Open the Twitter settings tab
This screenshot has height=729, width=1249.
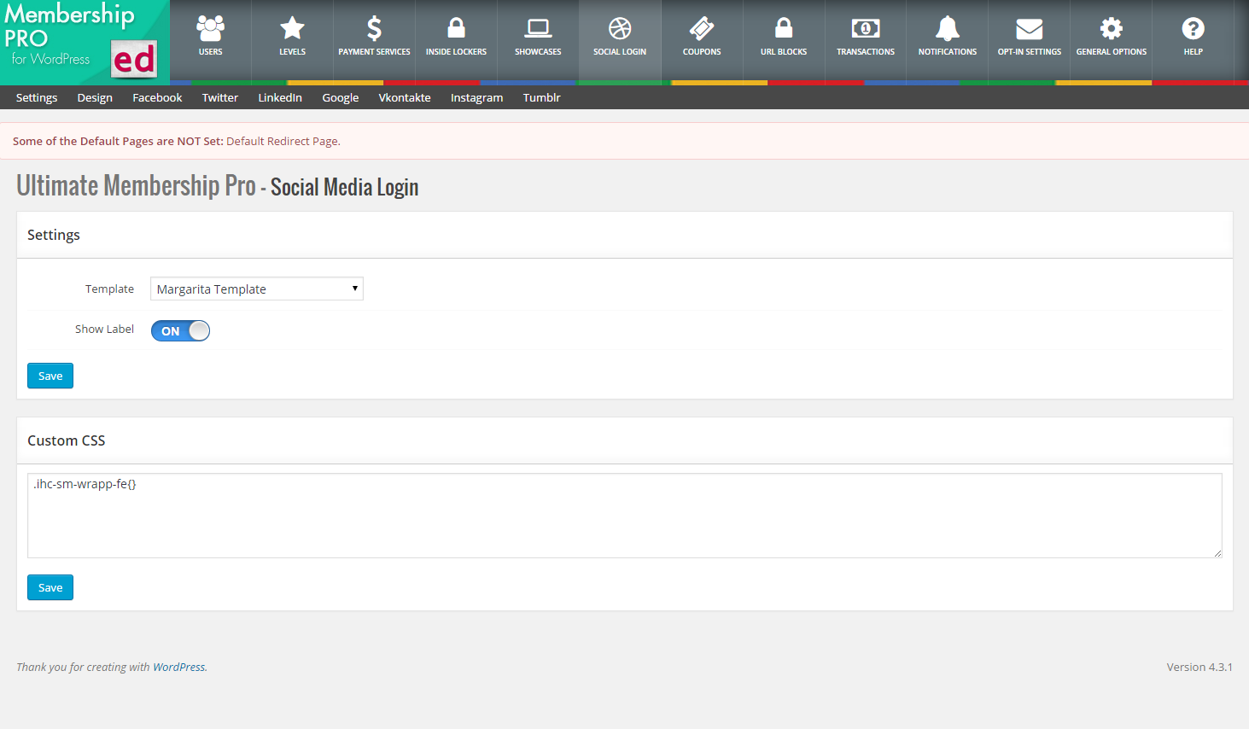(219, 97)
